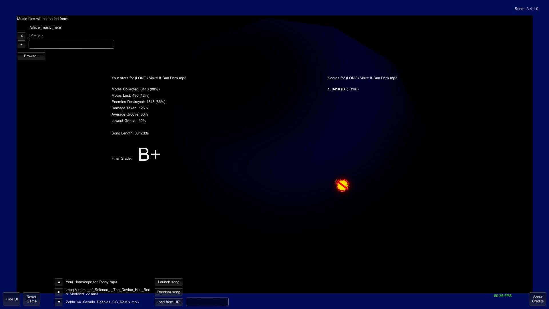
Task: Select Zelda_64_Gerudo_Peeples_OC_ReMix.mp3
Action: [102, 302]
